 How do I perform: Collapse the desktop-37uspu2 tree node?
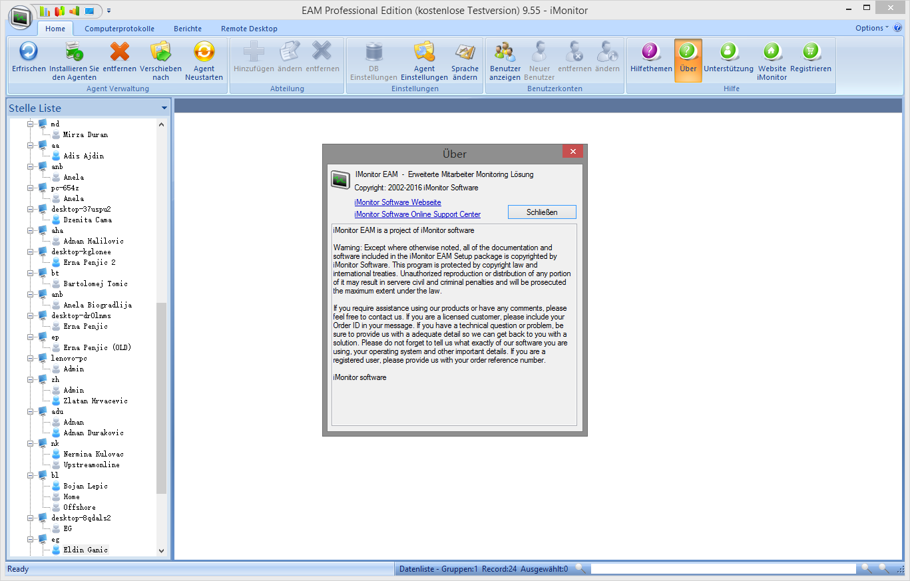[x=30, y=209]
